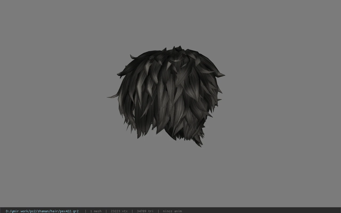Click the '34709 tri' triangle count
341x213 pixels.
pos(145,211)
